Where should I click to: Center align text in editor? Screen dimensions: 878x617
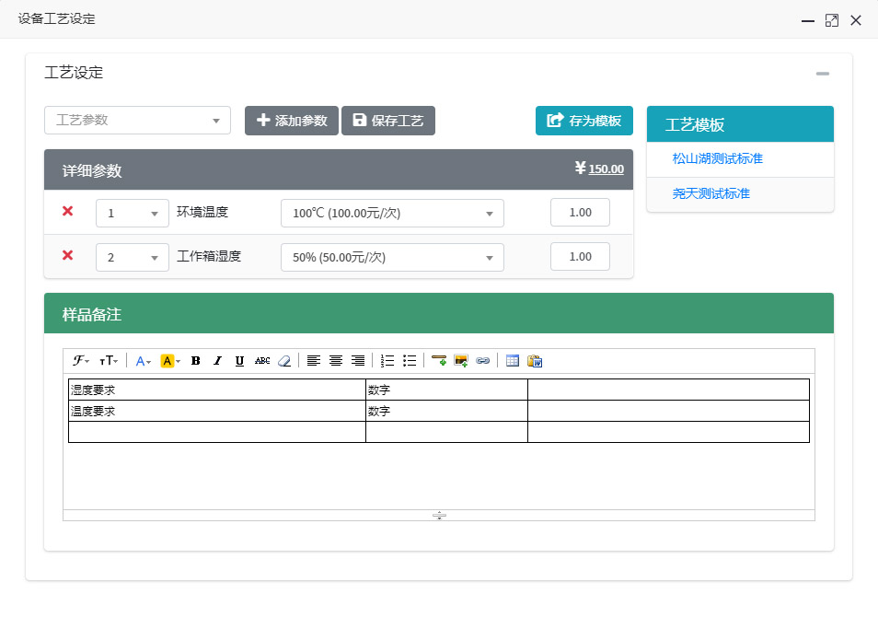[x=335, y=361]
